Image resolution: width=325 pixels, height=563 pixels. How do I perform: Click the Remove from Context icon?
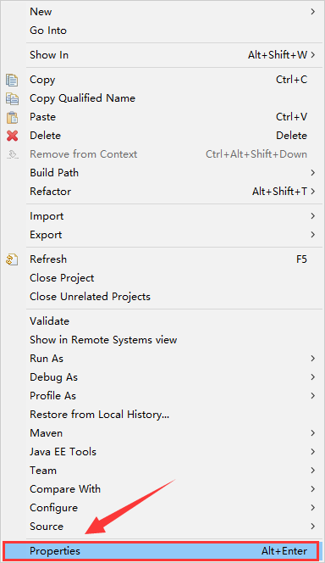13,154
